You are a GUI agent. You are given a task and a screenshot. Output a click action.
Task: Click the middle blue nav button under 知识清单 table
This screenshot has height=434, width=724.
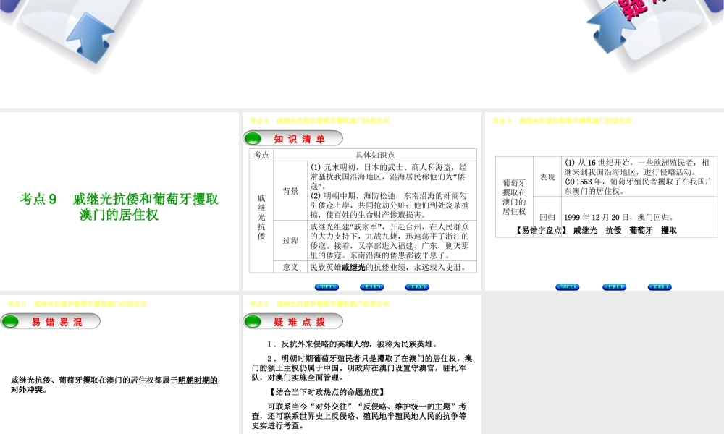pos(371,287)
